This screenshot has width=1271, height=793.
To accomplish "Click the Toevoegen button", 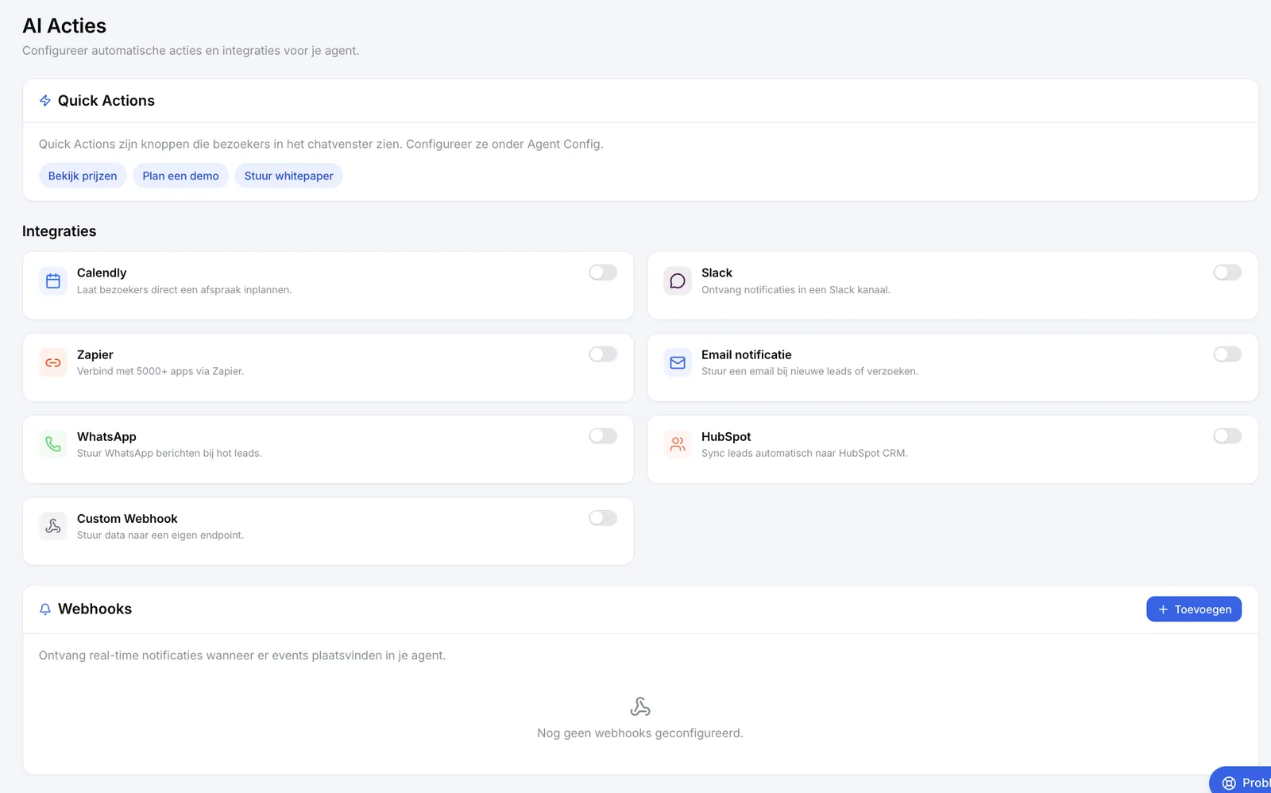I will pos(1194,609).
